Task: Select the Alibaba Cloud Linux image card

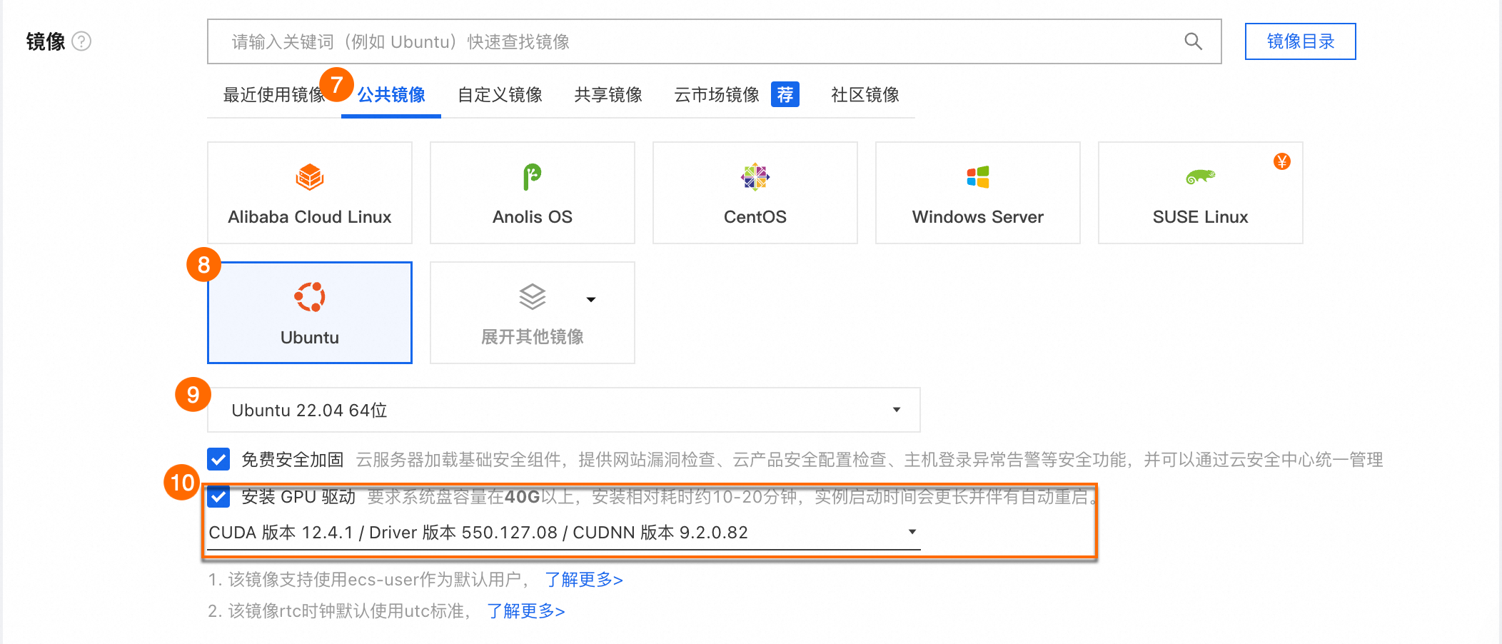Action: point(310,193)
